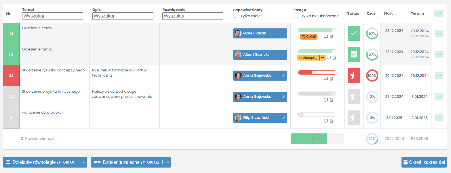This screenshot has height=173, width=451.
Task: Open row menu for task 2.1
Action: click(439, 75)
